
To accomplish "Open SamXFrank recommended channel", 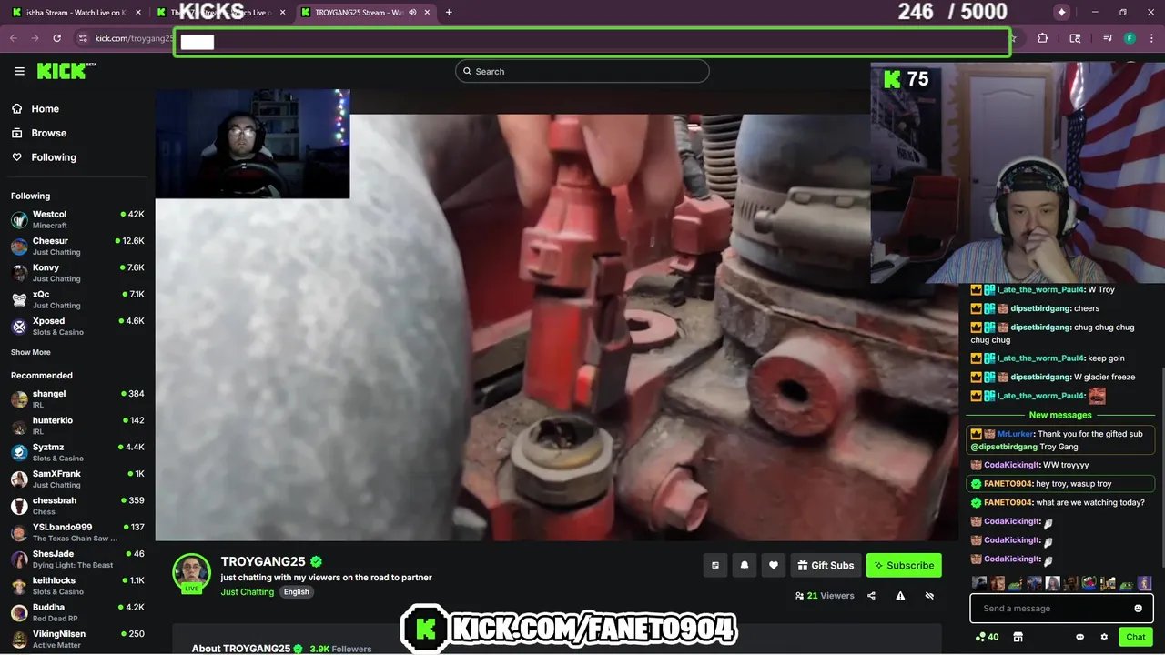I will click(77, 479).
